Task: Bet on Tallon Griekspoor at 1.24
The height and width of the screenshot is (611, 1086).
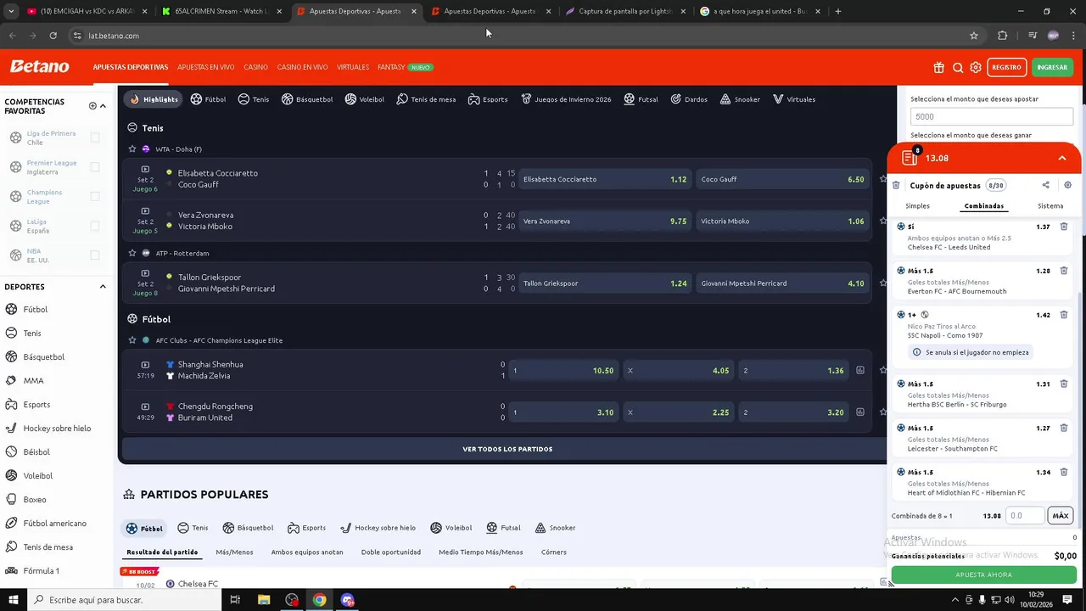Action: (x=605, y=283)
